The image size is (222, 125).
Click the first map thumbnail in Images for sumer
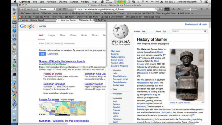(47, 108)
